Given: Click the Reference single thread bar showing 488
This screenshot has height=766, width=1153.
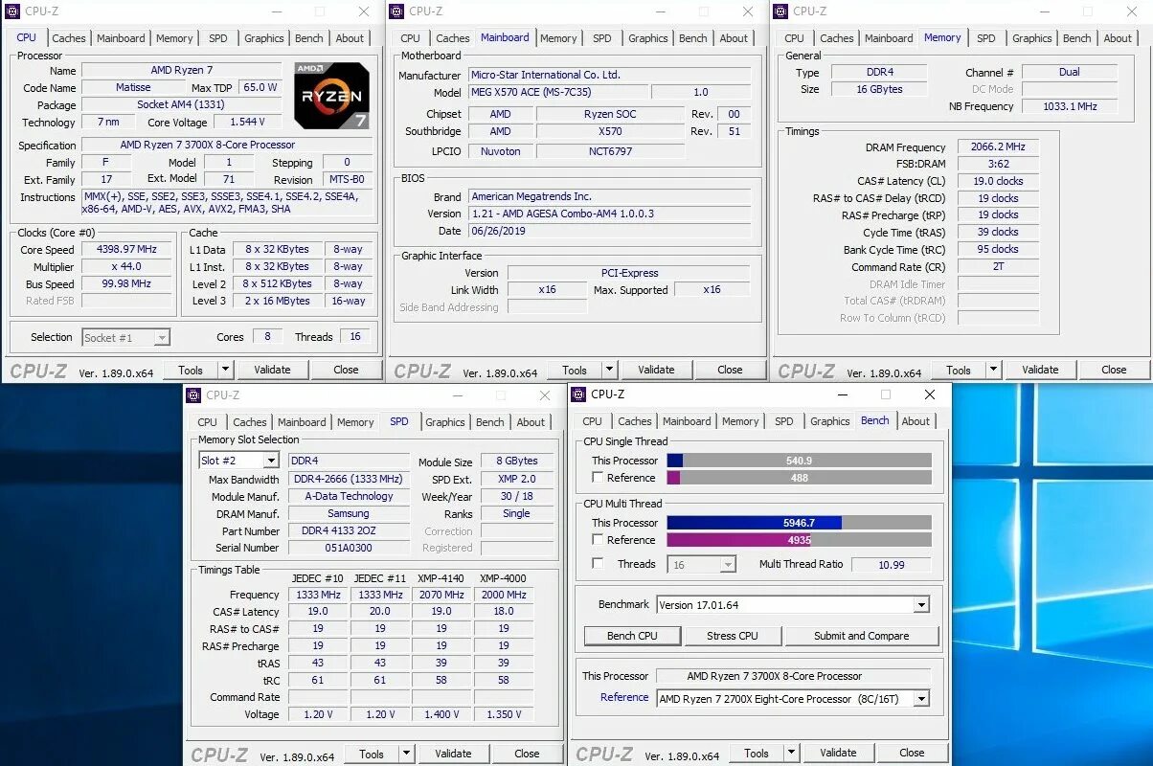Looking at the screenshot, I should pos(799,478).
